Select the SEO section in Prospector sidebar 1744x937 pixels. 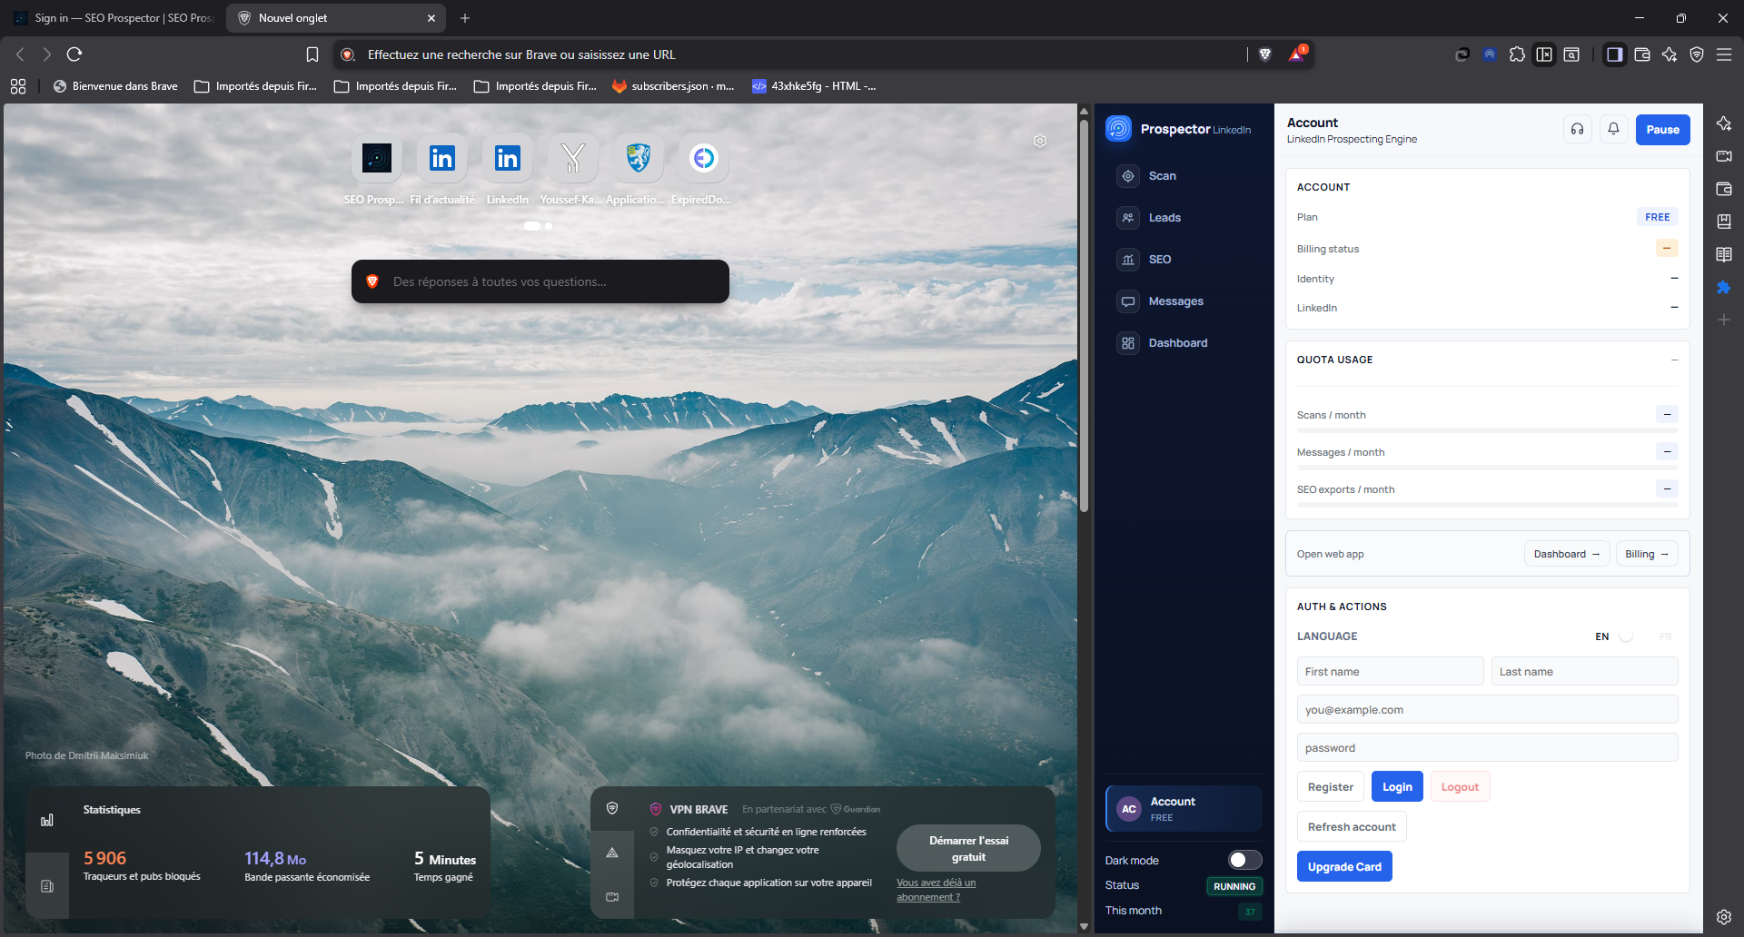tap(1161, 259)
